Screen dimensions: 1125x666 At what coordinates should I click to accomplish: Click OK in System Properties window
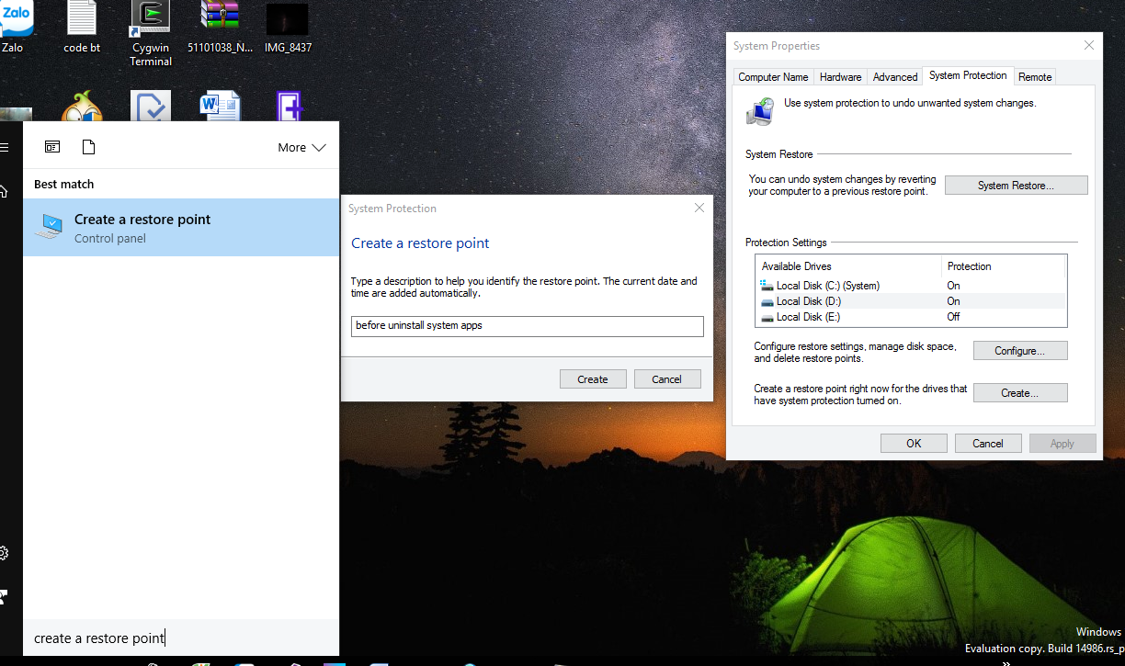click(914, 443)
